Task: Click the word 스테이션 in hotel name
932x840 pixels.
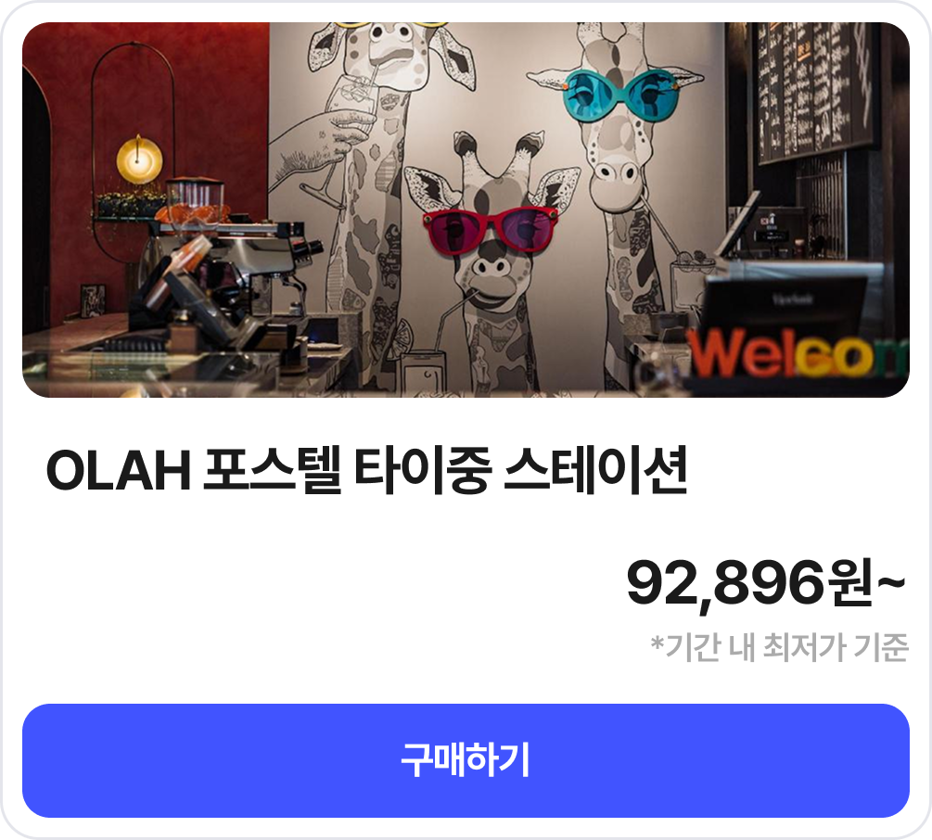Action: click(595, 471)
